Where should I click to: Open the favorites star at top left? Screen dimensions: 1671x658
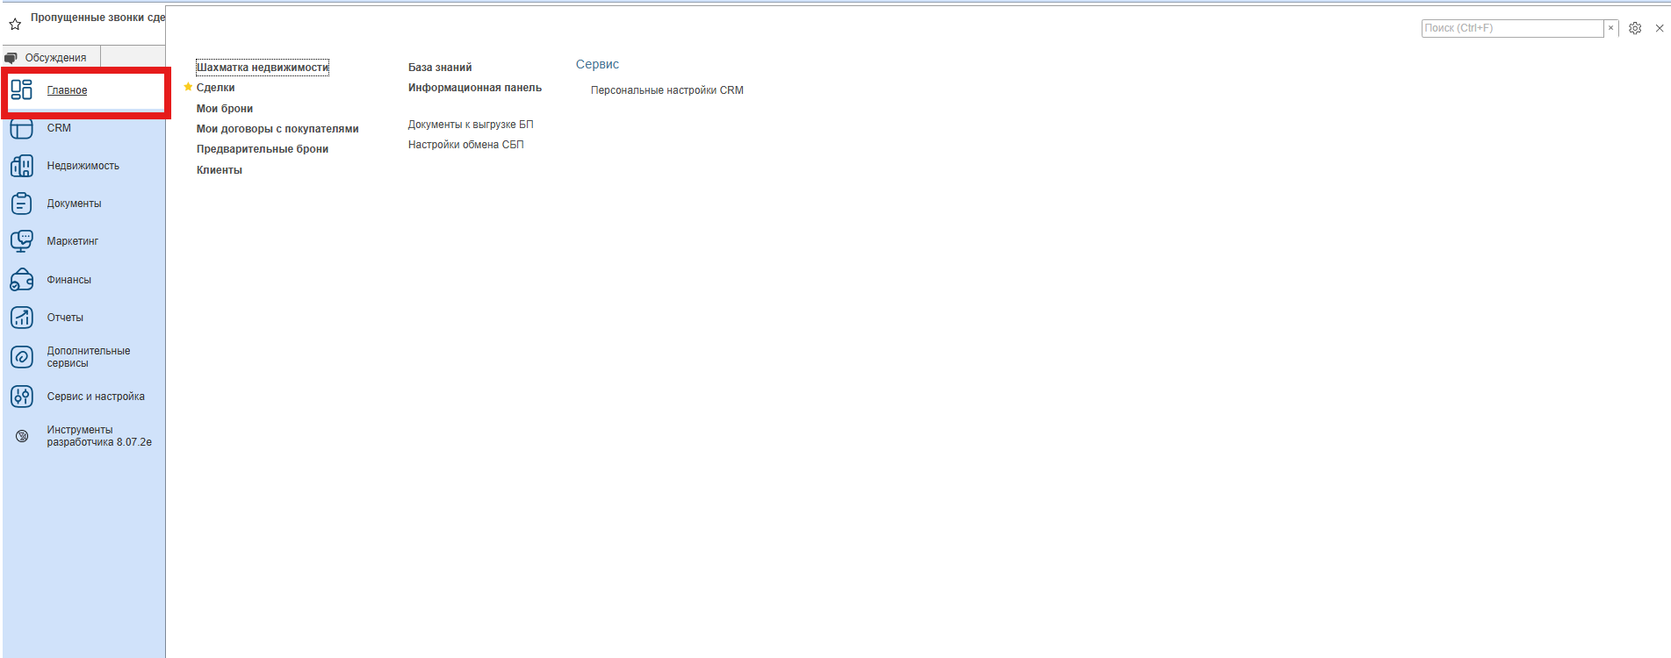15,25
